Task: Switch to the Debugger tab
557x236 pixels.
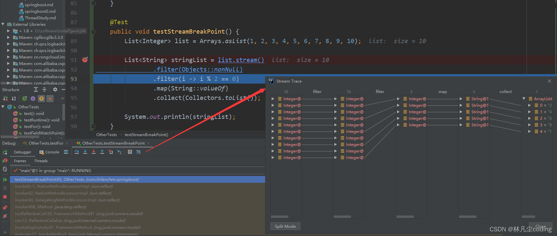Action: [x=23, y=152]
